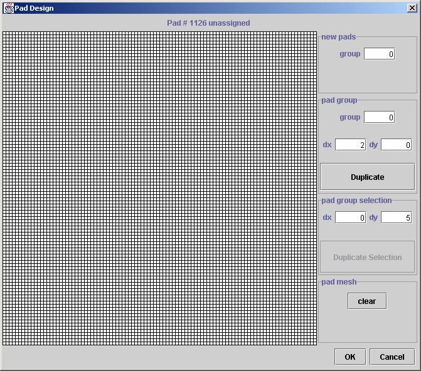The image size is (421, 371).
Task: Close the Pad Design window
Action: click(412, 8)
